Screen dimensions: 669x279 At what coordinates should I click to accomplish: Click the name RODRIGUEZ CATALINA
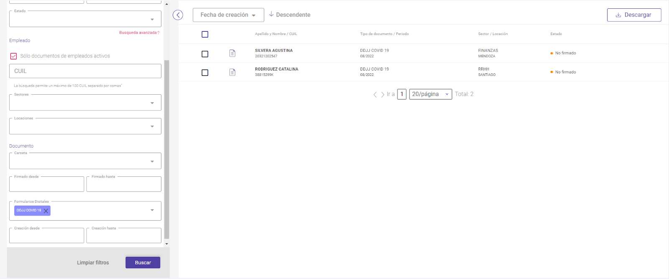(276, 69)
